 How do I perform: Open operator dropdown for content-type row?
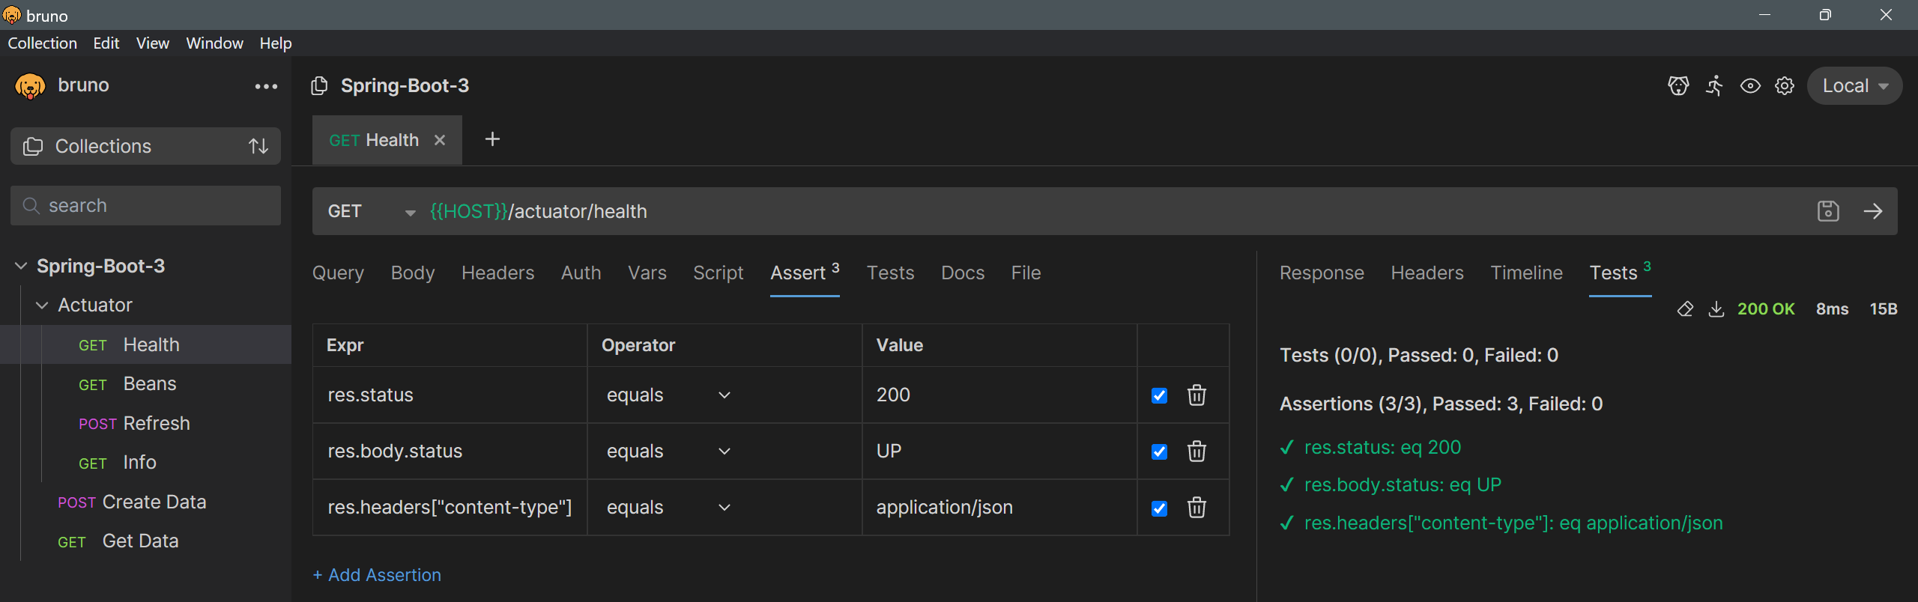click(x=668, y=507)
